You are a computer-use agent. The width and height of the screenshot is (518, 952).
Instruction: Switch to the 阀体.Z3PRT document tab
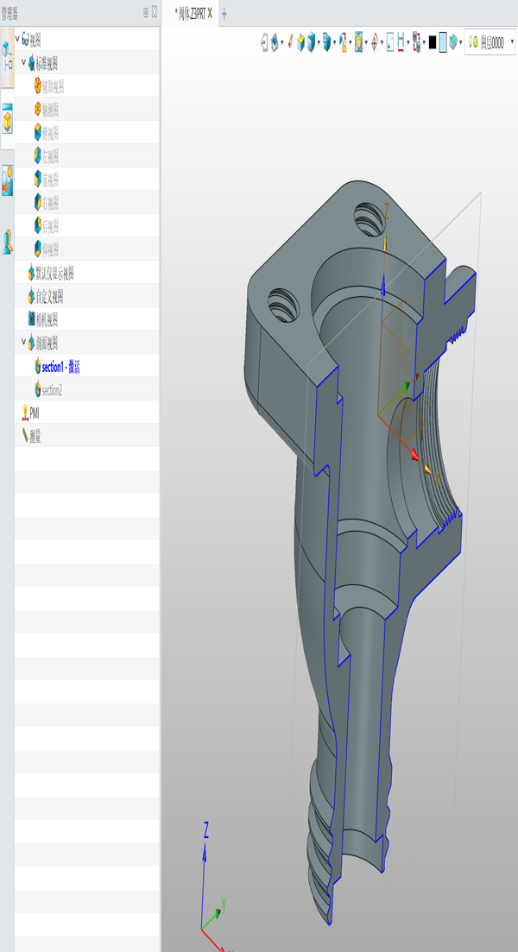point(189,13)
